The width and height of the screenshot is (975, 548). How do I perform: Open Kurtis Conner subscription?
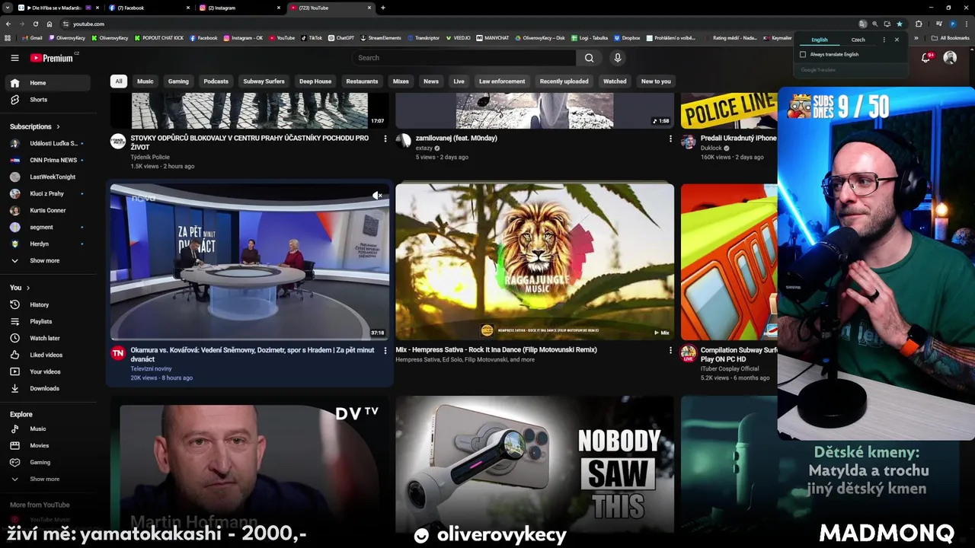coord(50,210)
